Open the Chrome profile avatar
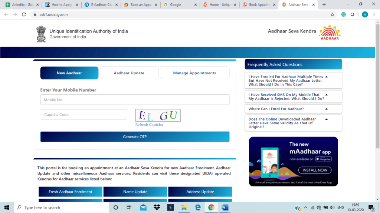 (365, 14)
